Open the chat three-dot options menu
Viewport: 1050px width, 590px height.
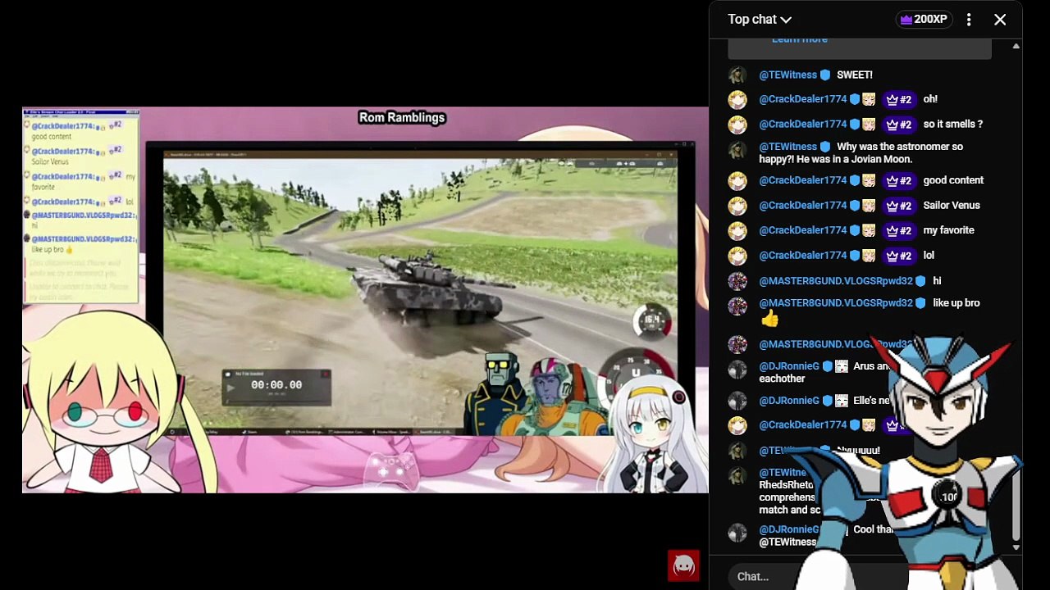969,20
